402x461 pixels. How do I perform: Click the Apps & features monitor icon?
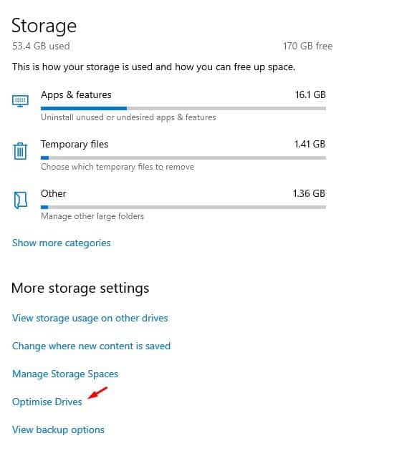pyautogui.click(x=20, y=101)
